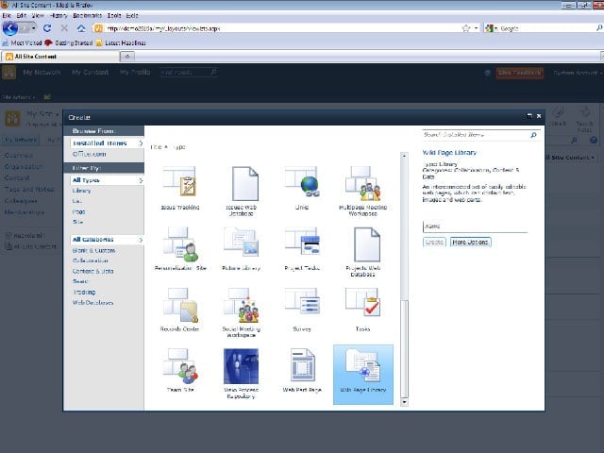Image resolution: width=604 pixels, height=453 pixels.
Task: Click the browser reload icon
Action: [x=47, y=28]
